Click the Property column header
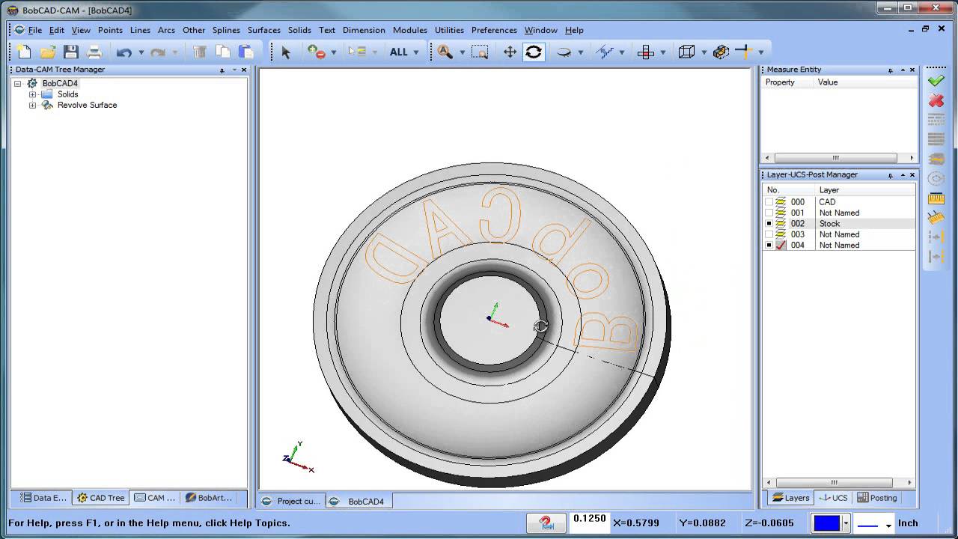 787,82
